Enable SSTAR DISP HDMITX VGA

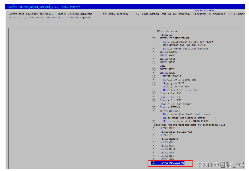click(x=154, y=132)
